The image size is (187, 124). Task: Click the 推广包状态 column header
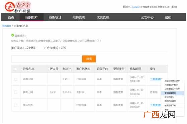(x=83, y=69)
